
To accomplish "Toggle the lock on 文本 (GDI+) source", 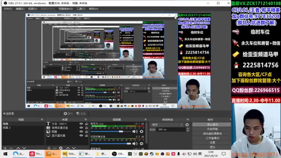I will (86, 124).
